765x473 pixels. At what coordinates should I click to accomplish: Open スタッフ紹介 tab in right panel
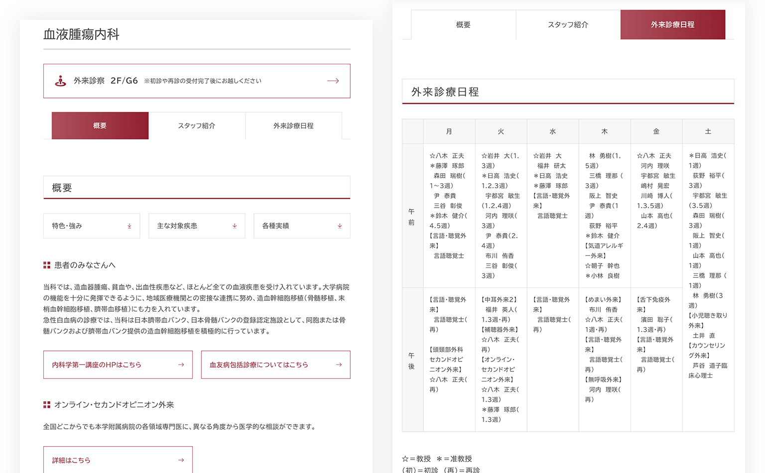pos(568,24)
